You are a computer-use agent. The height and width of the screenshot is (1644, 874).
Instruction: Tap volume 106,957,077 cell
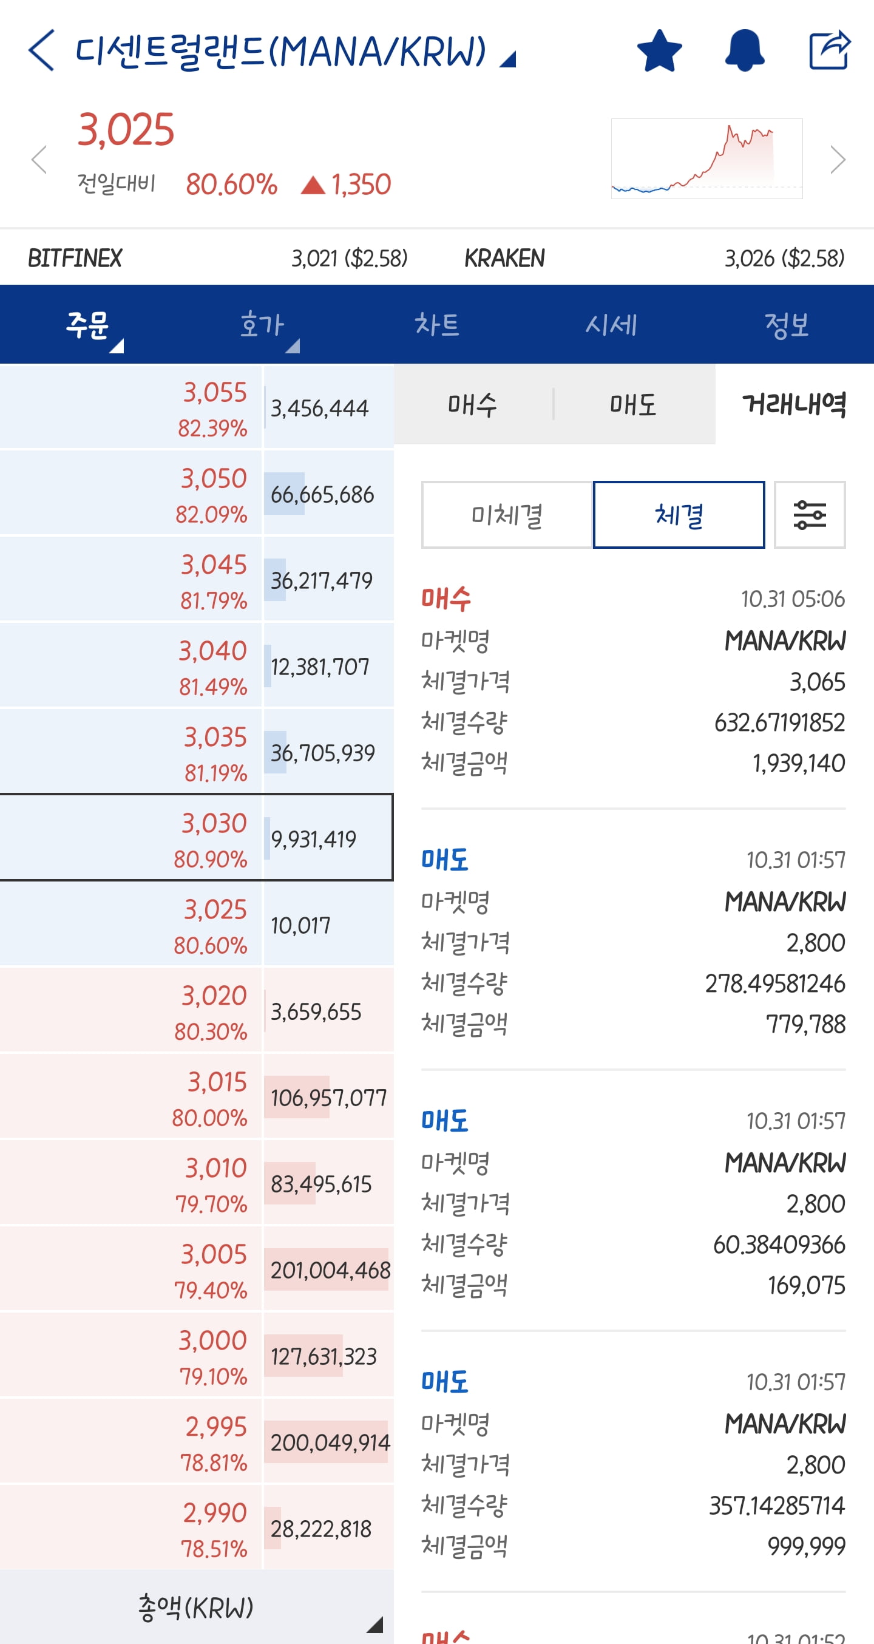[x=328, y=1096]
